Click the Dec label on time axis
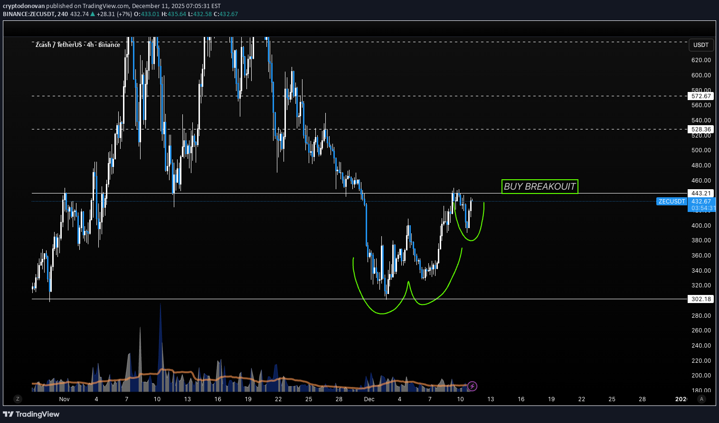This screenshot has height=423, width=719. tap(369, 399)
